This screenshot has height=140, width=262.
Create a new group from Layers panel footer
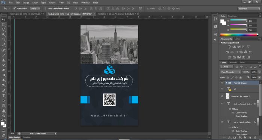pos(245,137)
